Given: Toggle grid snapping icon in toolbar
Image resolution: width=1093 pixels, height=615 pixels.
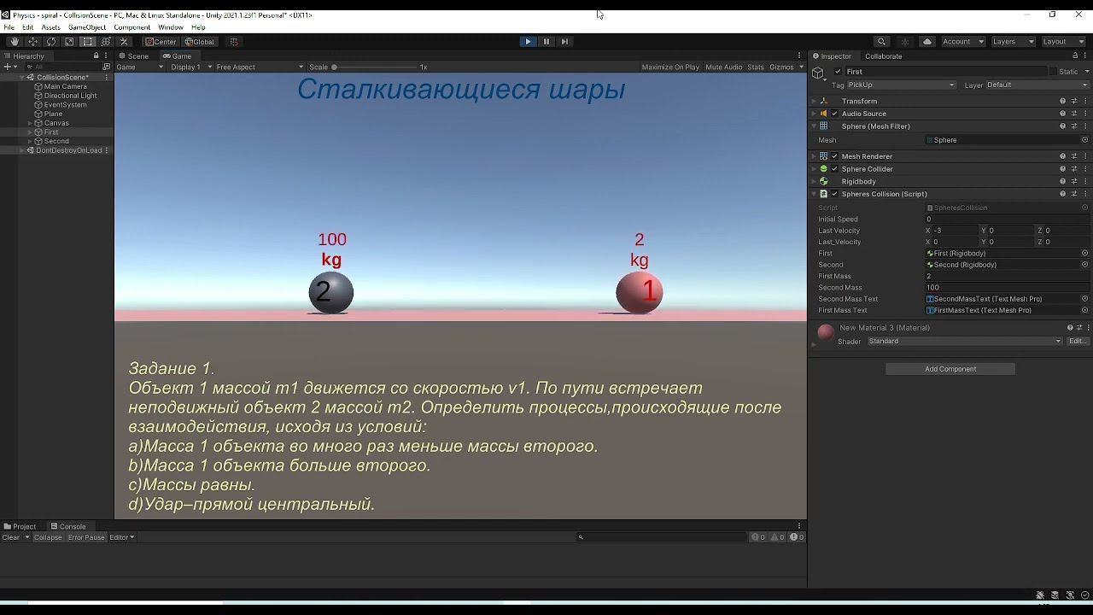Looking at the screenshot, I should tap(234, 41).
